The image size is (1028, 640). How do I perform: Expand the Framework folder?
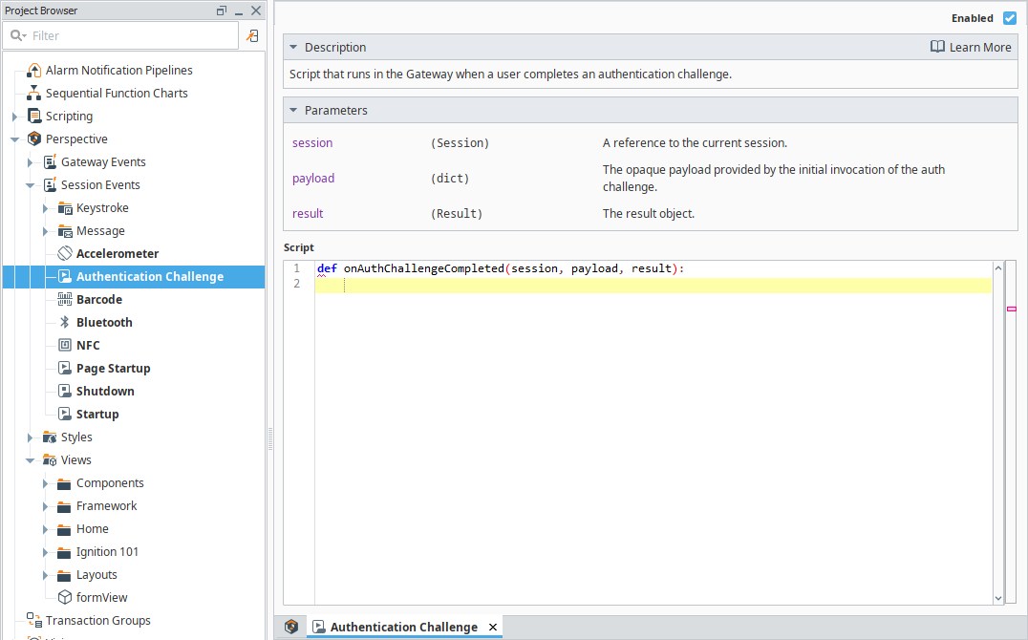(45, 506)
